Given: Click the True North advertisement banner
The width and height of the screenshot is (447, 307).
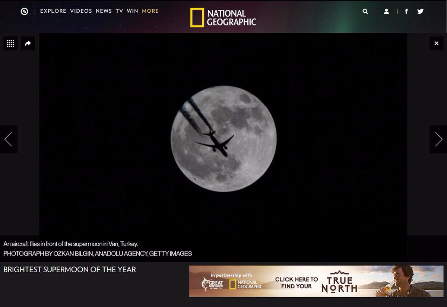Looking at the screenshot, I should [x=316, y=281].
